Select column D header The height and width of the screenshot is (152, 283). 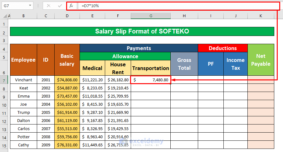pyautogui.click(x=67, y=16)
